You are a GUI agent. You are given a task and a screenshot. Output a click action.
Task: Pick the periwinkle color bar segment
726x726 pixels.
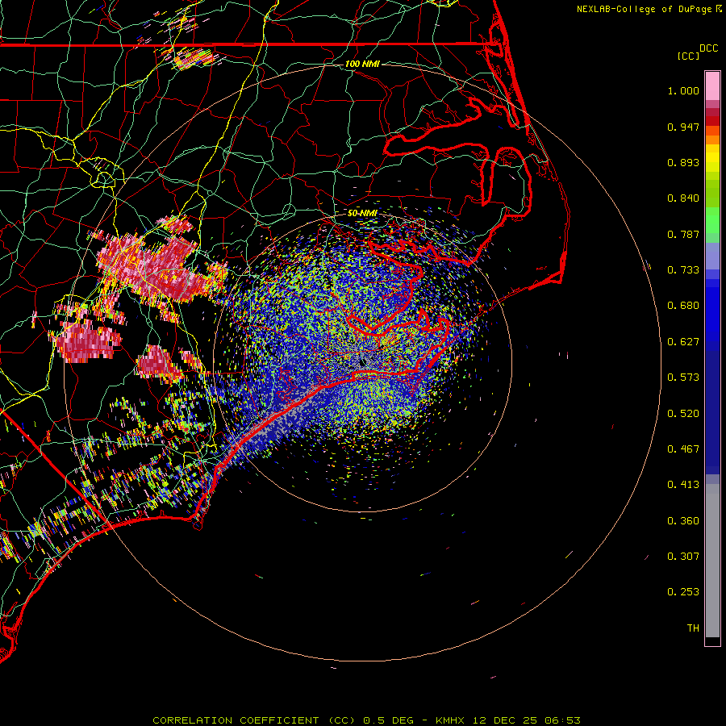click(712, 257)
